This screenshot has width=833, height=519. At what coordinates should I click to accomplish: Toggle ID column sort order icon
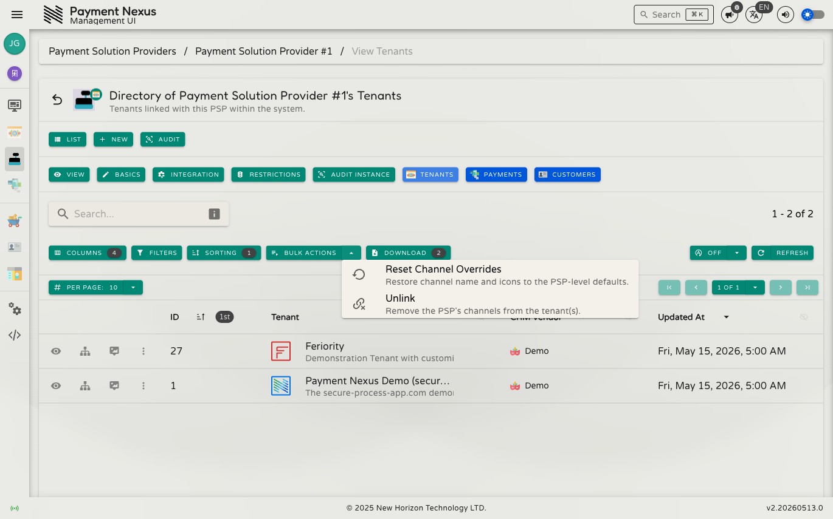201,317
